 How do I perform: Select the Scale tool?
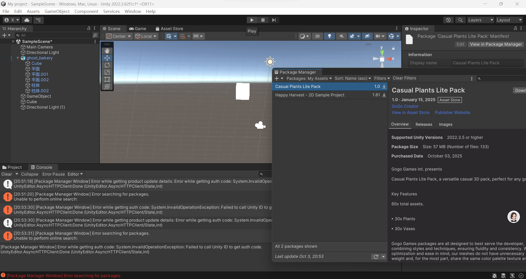tap(107, 72)
